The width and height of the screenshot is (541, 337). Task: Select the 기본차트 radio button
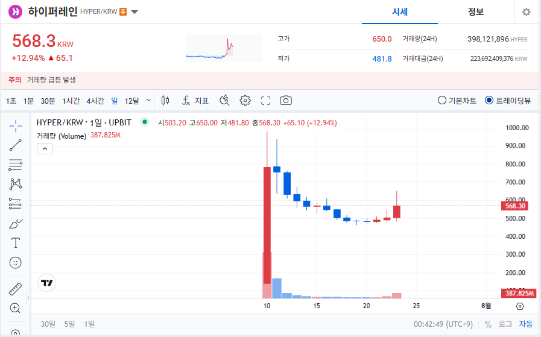(x=442, y=100)
